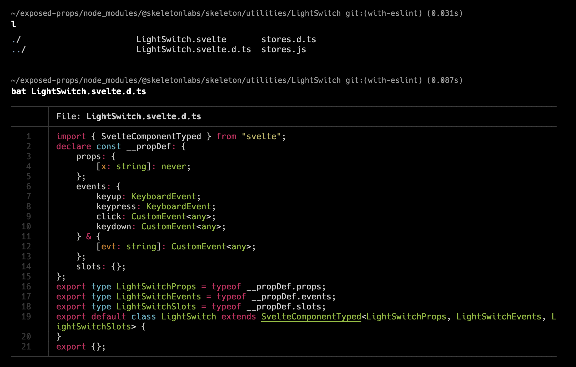Select the LightSwitchProps export on line 16
The image size is (576, 367).
tap(156, 286)
